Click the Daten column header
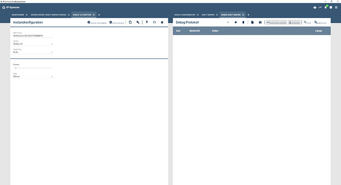341x185 pixels. pos(215,31)
